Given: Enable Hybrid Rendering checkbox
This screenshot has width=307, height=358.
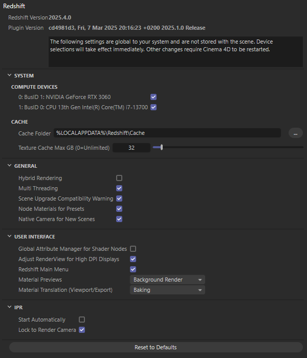Looking at the screenshot, I should click(x=119, y=178).
